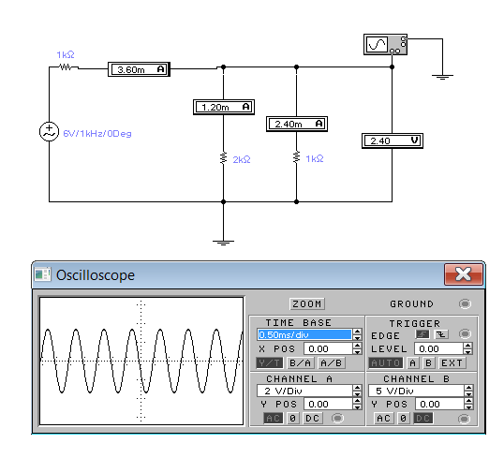
Task: Click the Oscilloscope title bar text
Action: click(96, 275)
